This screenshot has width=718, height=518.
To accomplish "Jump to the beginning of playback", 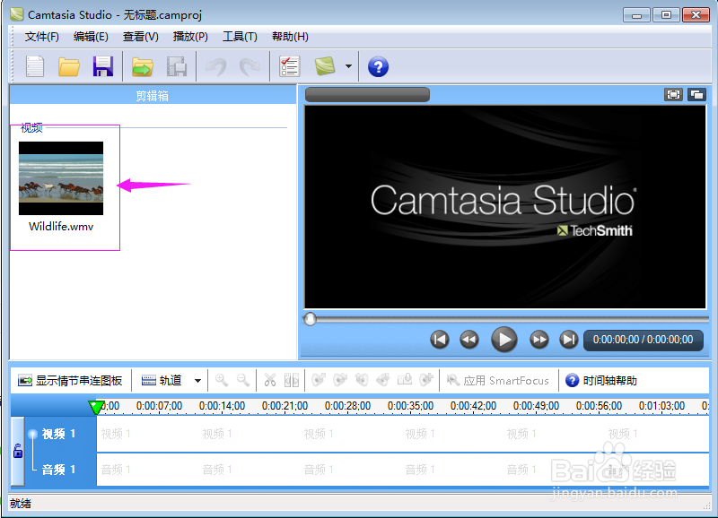I will pos(440,340).
